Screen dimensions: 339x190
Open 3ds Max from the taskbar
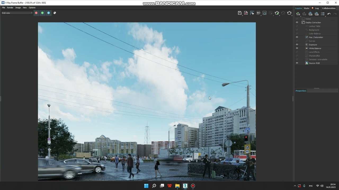[185, 186]
